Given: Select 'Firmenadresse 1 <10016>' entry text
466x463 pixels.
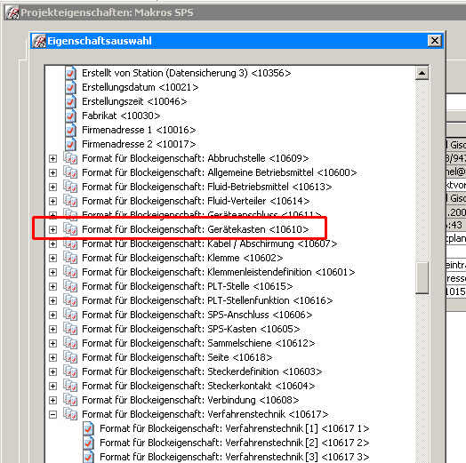Looking at the screenshot, I should (x=139, y=130).
